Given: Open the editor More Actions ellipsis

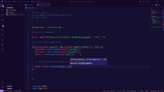Looking at the screenshot, I should [x=162, y=5].
